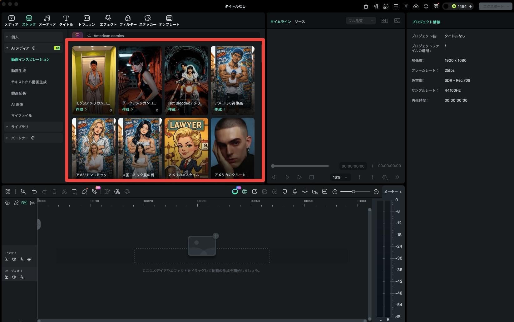Click the preview playback progress slider
This screenshot has height=322, width=514.
tap(300, 166)
